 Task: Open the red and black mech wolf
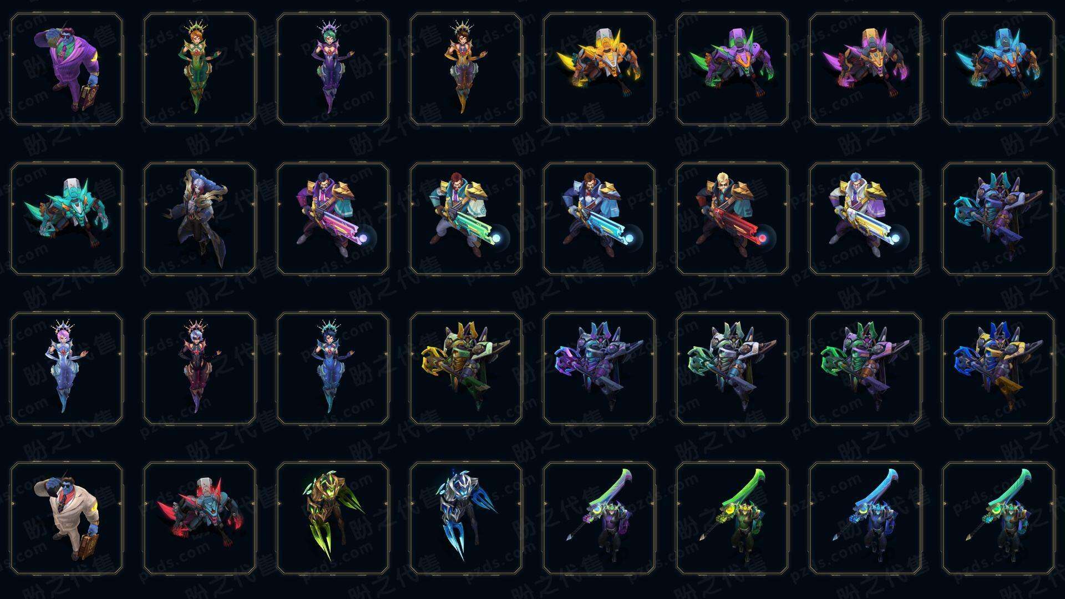click(x=199, y=519)
